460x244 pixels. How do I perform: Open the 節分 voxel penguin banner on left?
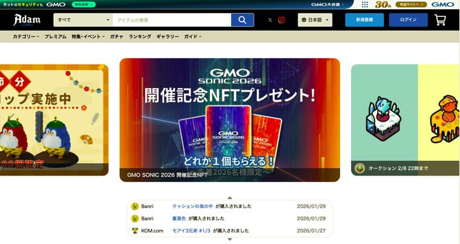pos(54,120)
